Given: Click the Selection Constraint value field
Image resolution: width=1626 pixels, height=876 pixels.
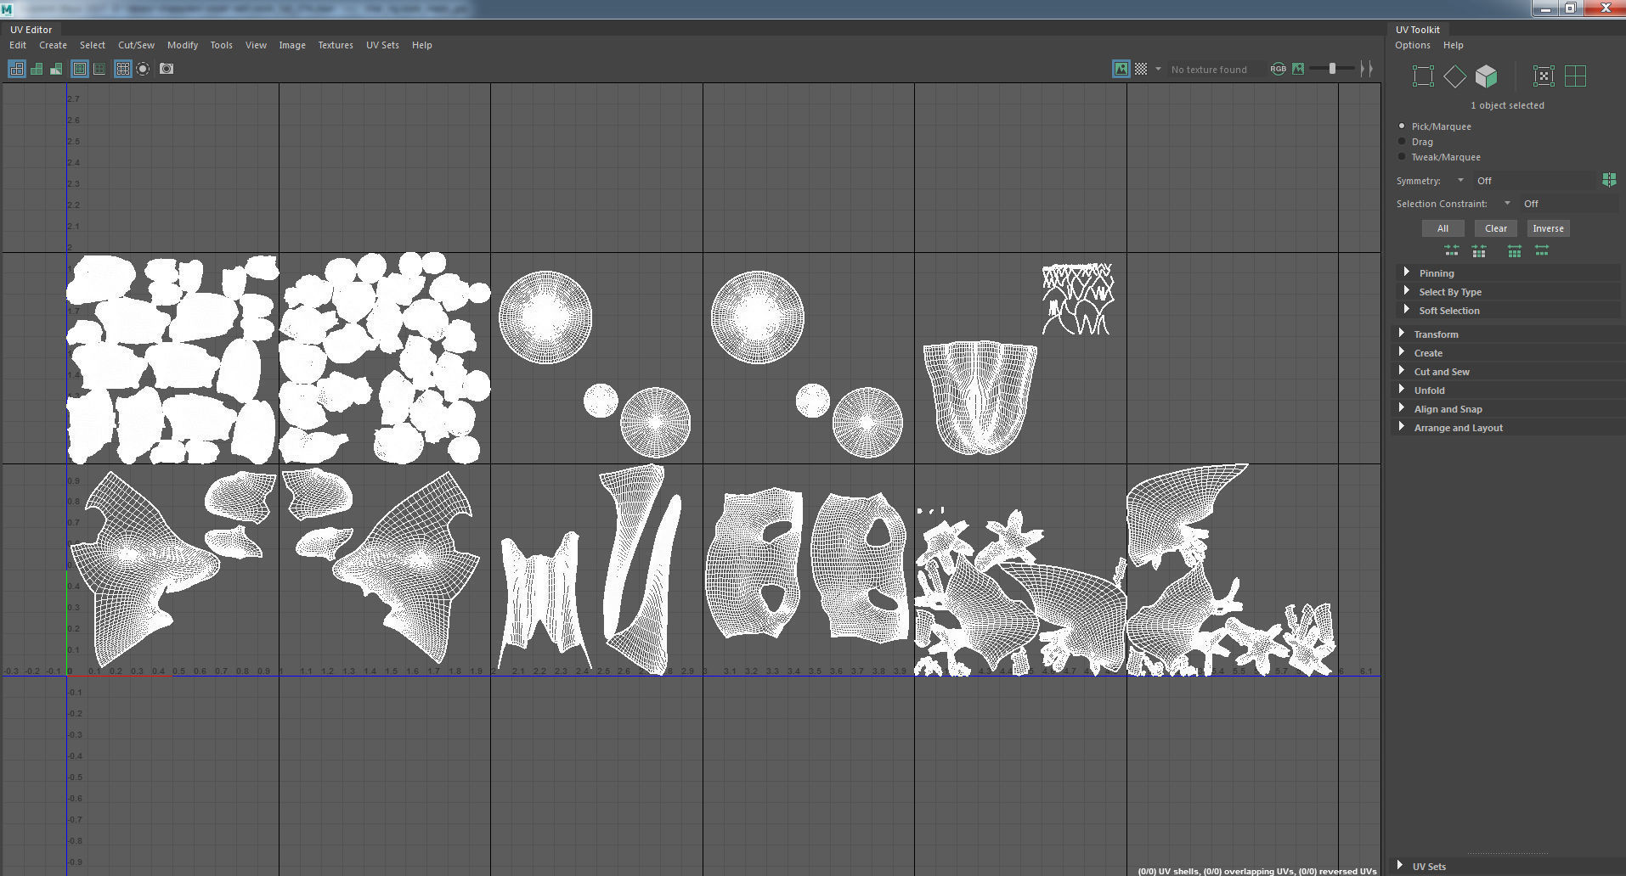Looking at the screenshot, I should pos(1570,203).
